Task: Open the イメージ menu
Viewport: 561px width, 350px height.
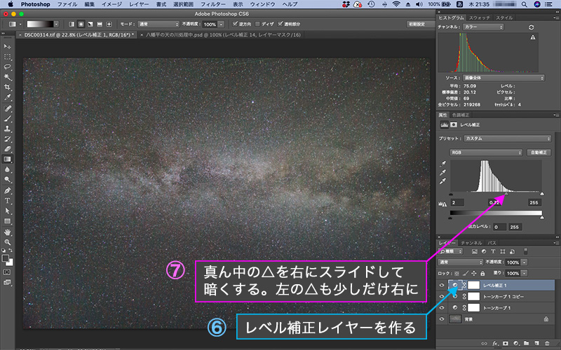Action: (x=111, y=4)
